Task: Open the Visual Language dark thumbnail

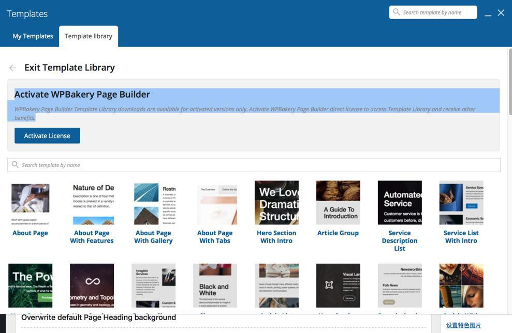Action: pos(338,285)
